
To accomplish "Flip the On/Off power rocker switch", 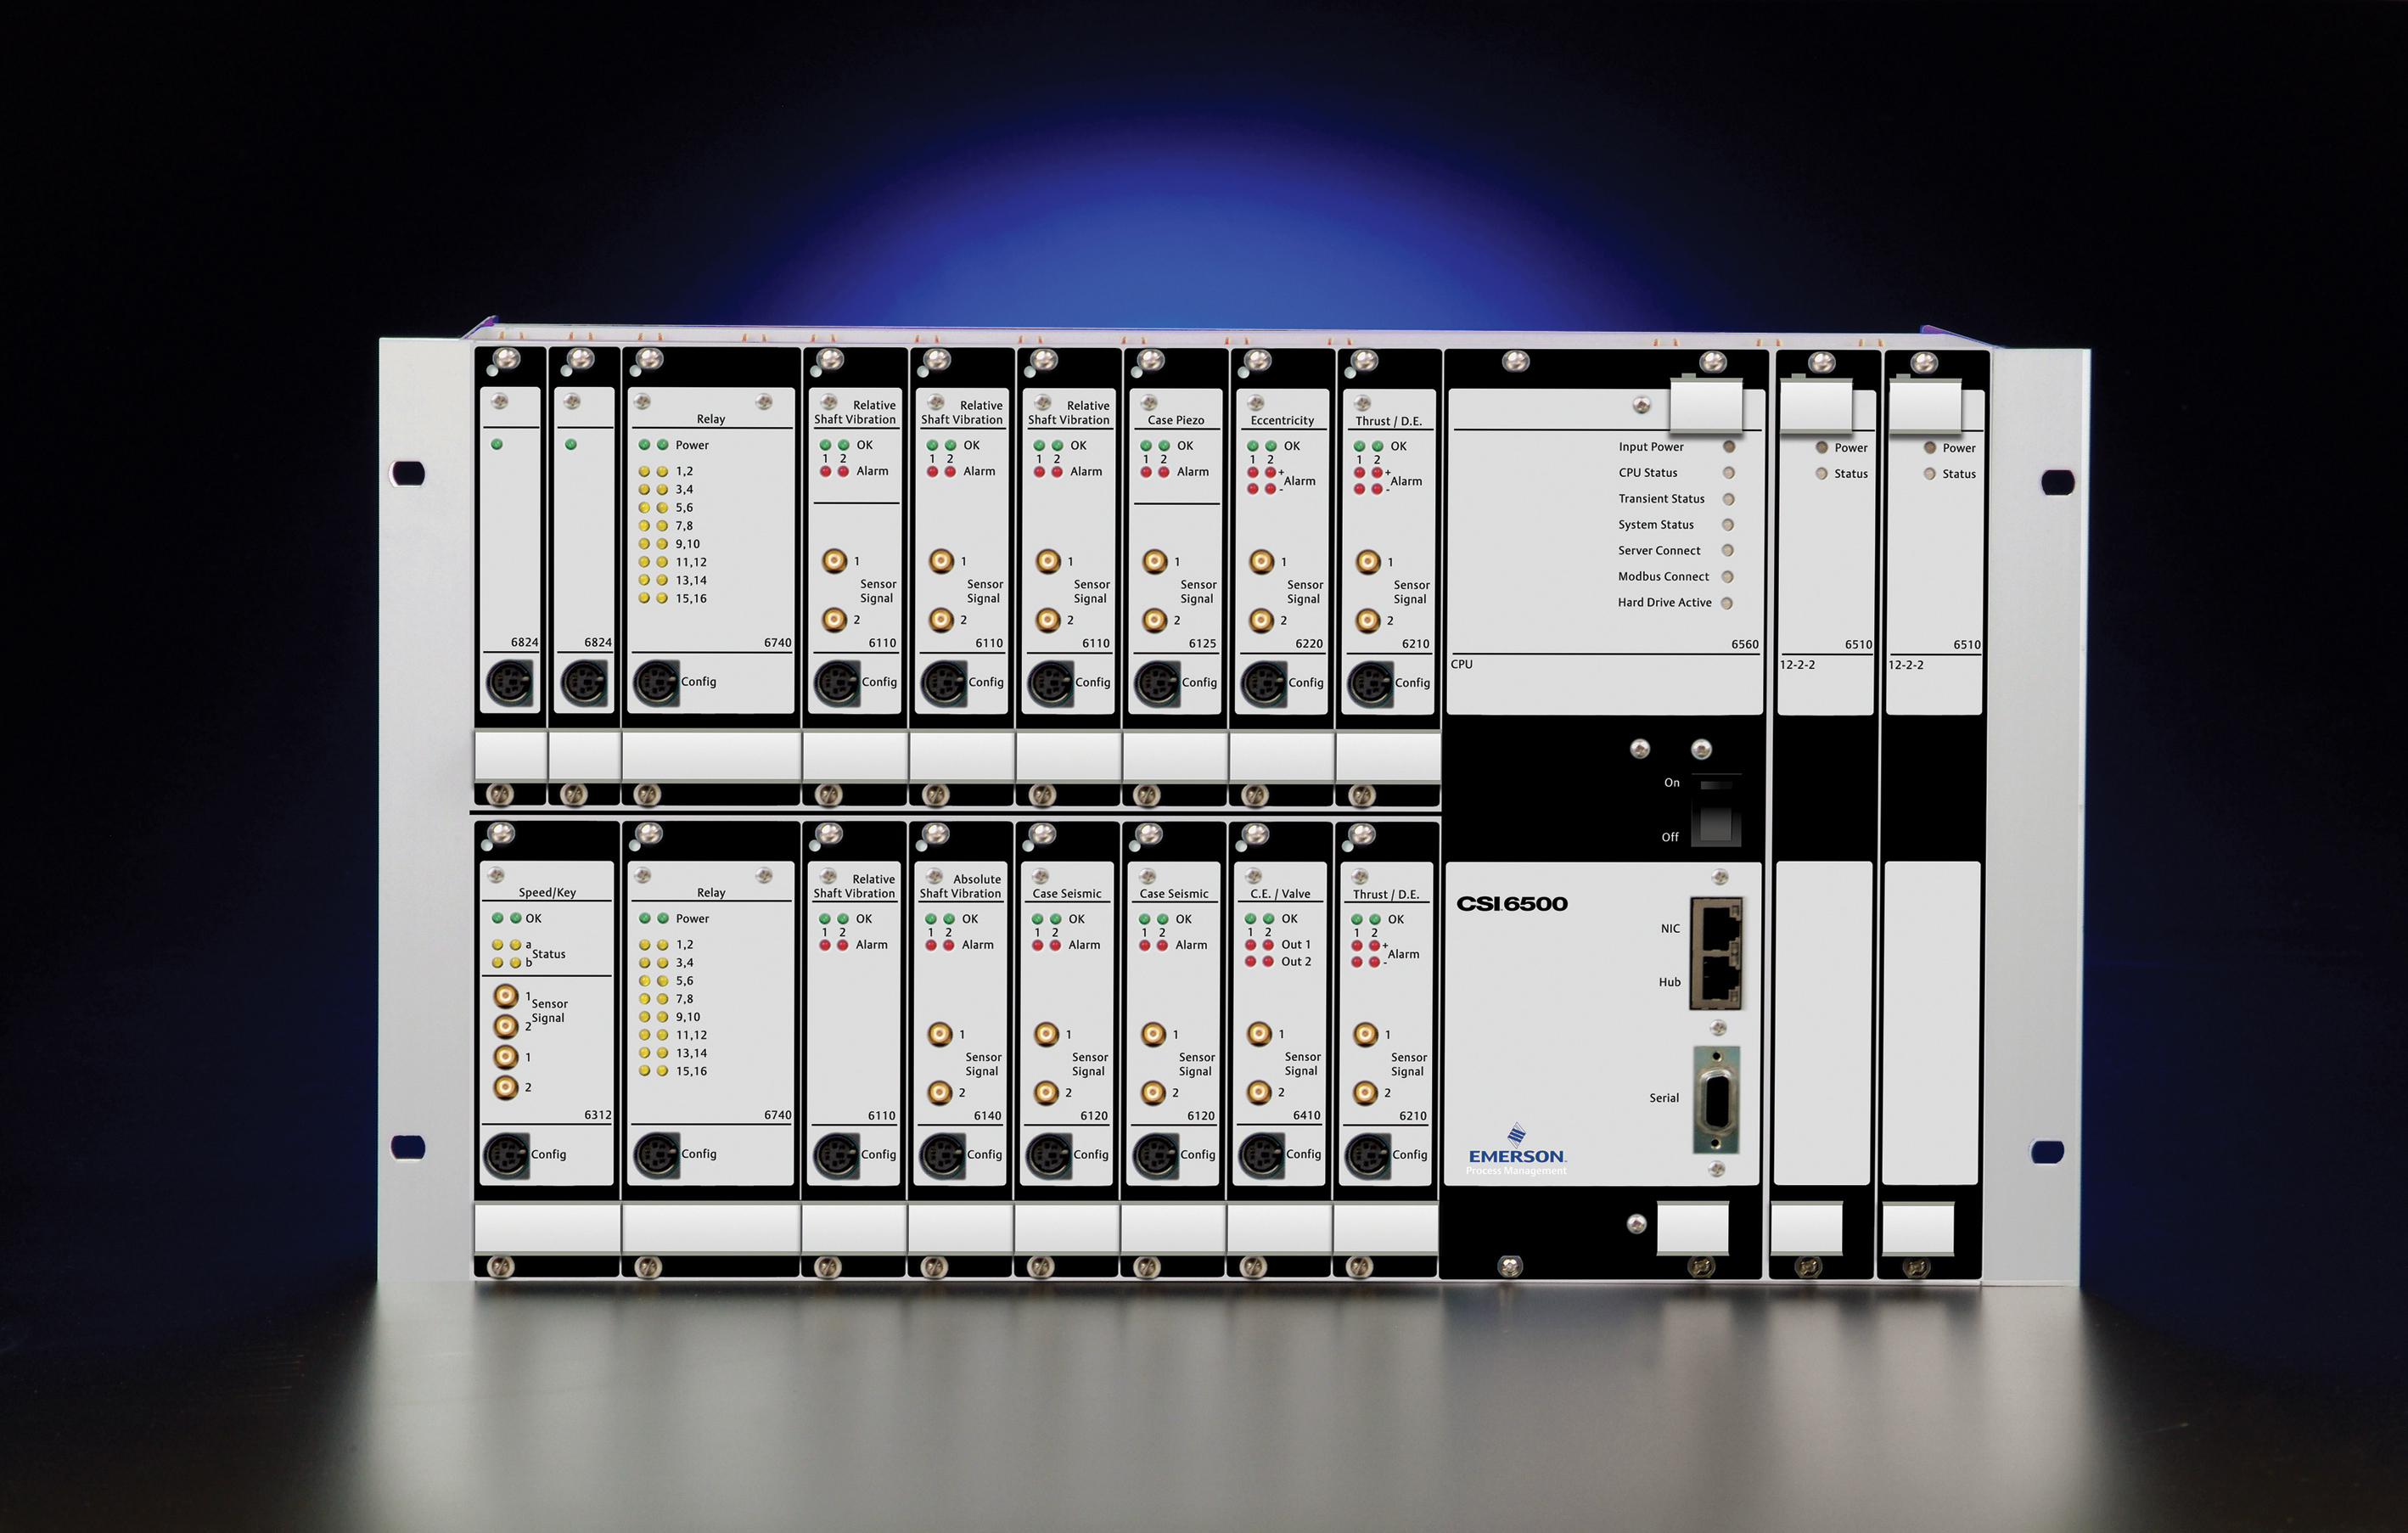I will pos(1715,810).
